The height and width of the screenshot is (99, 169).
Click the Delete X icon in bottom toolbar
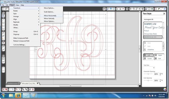point(19,89)
